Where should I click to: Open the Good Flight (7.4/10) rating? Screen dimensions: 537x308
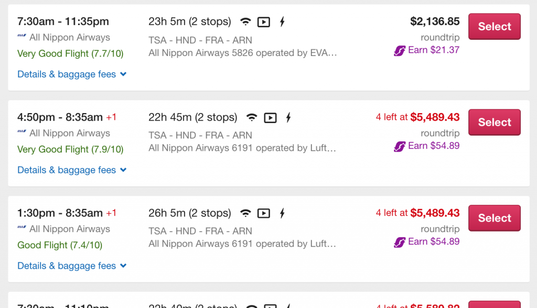click(x=60, y=245)
